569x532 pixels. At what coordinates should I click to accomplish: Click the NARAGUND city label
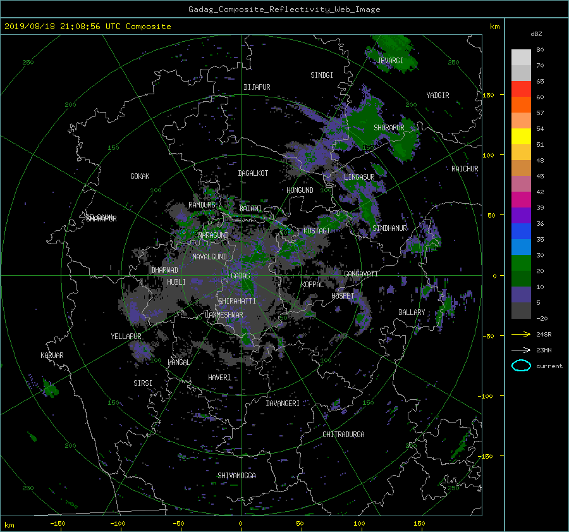[214, 235]
